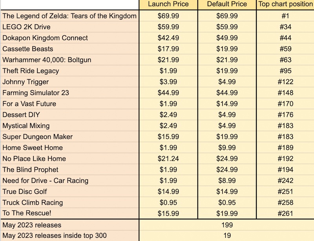Viewport: 314px width, 241px height.
Task: Click Theft Ride Legacy launch price $1.99
Action: pyautogui.click(x=168, y=71)
